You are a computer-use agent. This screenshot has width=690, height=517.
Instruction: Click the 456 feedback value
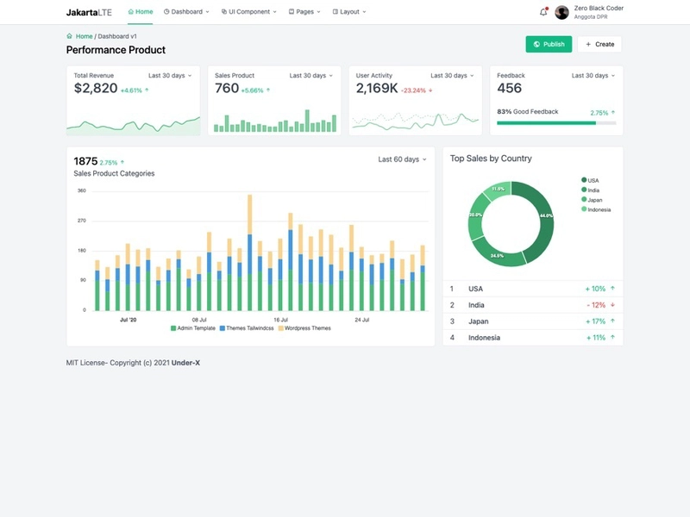coord(509,88)
